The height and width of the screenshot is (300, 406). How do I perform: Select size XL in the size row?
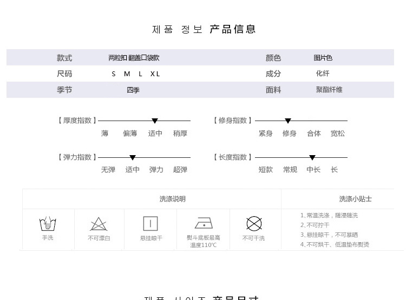coord(155,74)
